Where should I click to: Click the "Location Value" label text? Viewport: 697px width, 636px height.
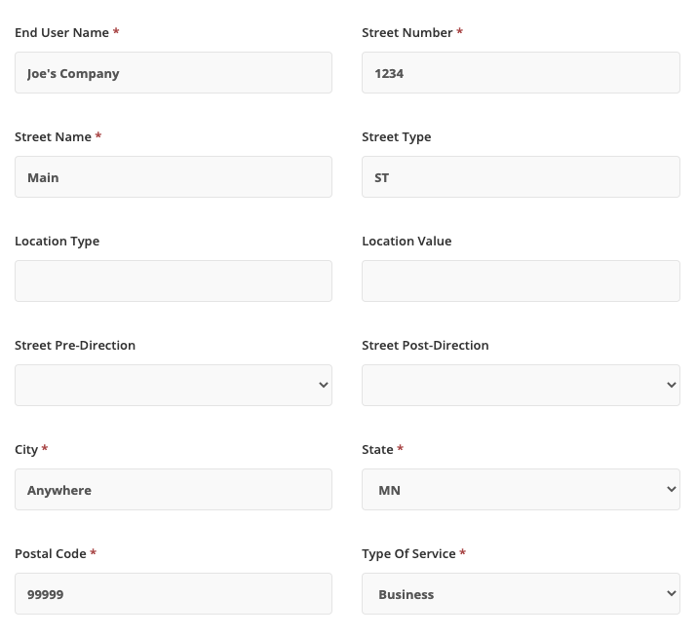point(407,242)
